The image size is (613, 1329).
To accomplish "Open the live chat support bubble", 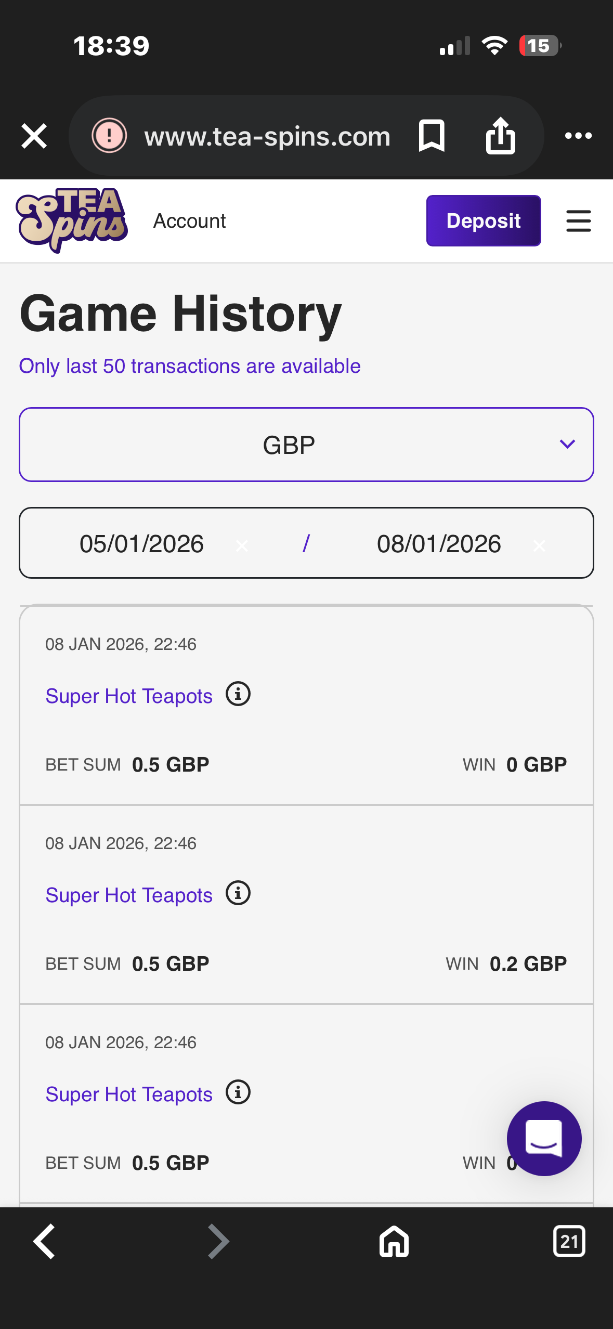I will tap(544, 1138).
